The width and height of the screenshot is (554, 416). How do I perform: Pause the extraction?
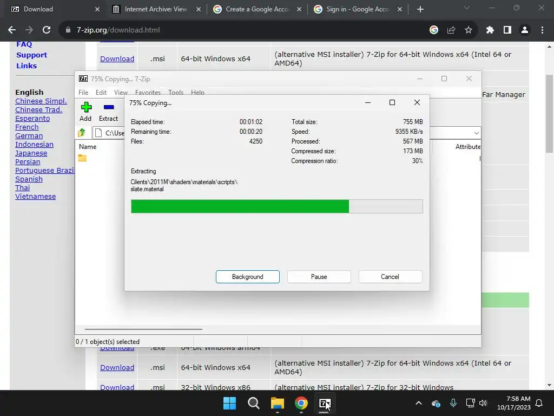tap(319, 277)
